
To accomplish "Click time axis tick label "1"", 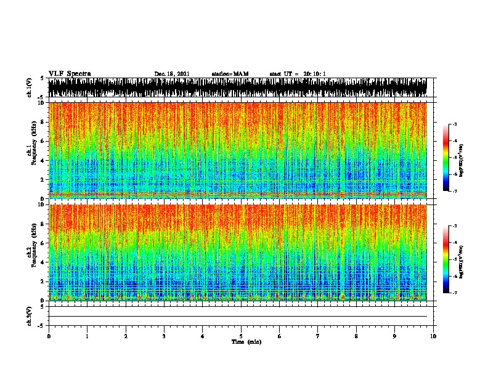I will tap(87, 336).
